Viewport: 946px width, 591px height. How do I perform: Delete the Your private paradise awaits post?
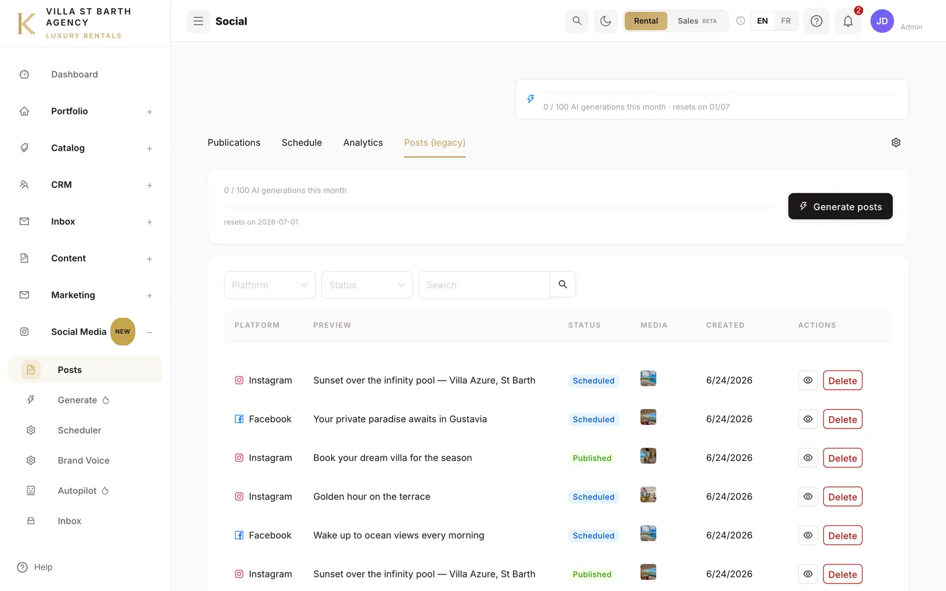pos(843,419)
